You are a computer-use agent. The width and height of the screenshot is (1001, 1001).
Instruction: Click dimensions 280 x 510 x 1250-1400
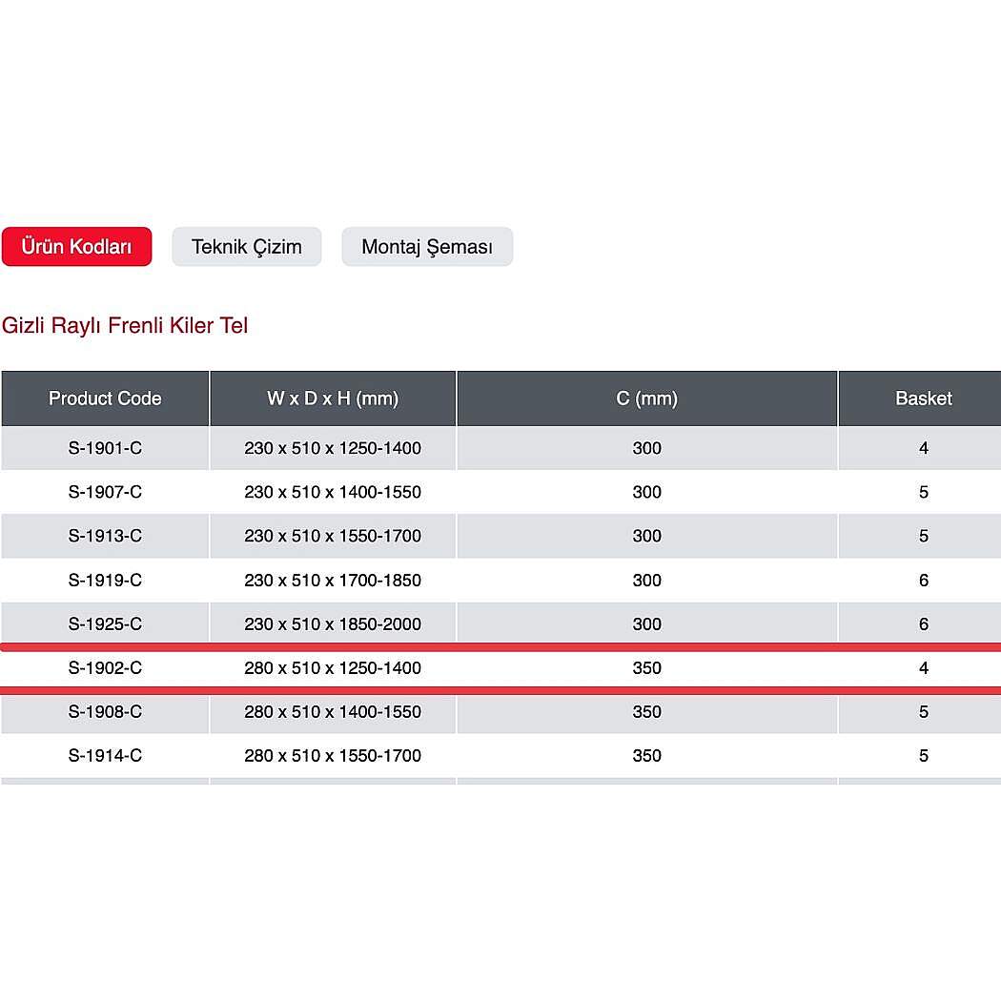tap(333, 668)
